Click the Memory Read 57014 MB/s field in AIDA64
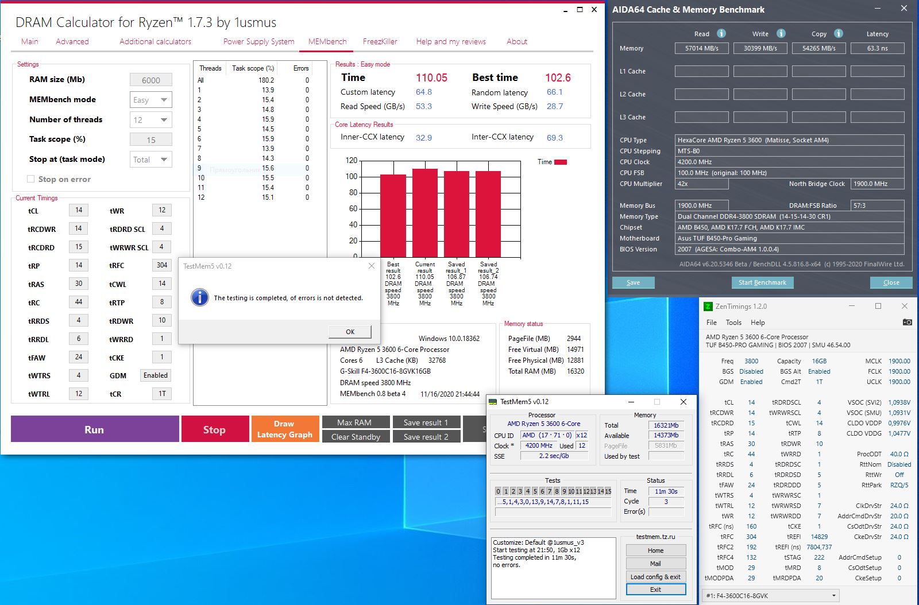Screen dimensions: 919x605 [702, 48]
